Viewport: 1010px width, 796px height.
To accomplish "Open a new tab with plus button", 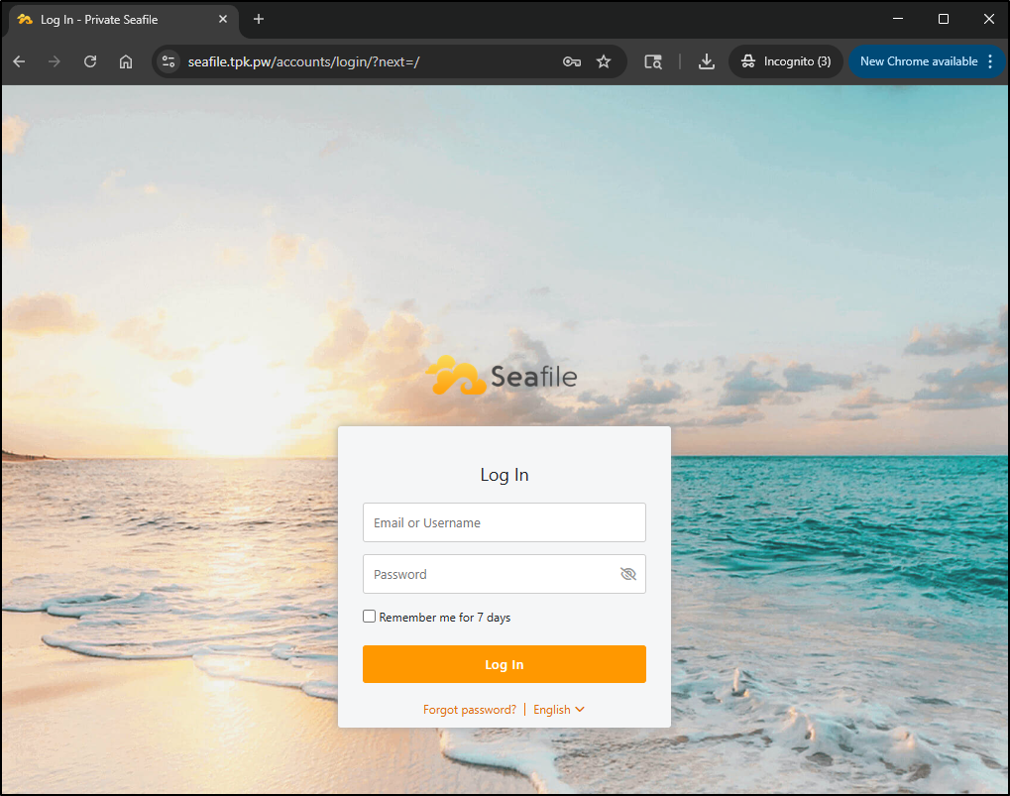I will [x=259, y=19].
